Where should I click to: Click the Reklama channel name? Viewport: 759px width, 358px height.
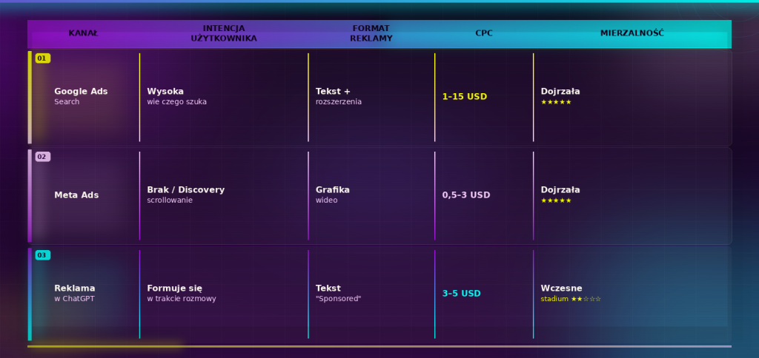pyautogui.click(x=75, y=288)
